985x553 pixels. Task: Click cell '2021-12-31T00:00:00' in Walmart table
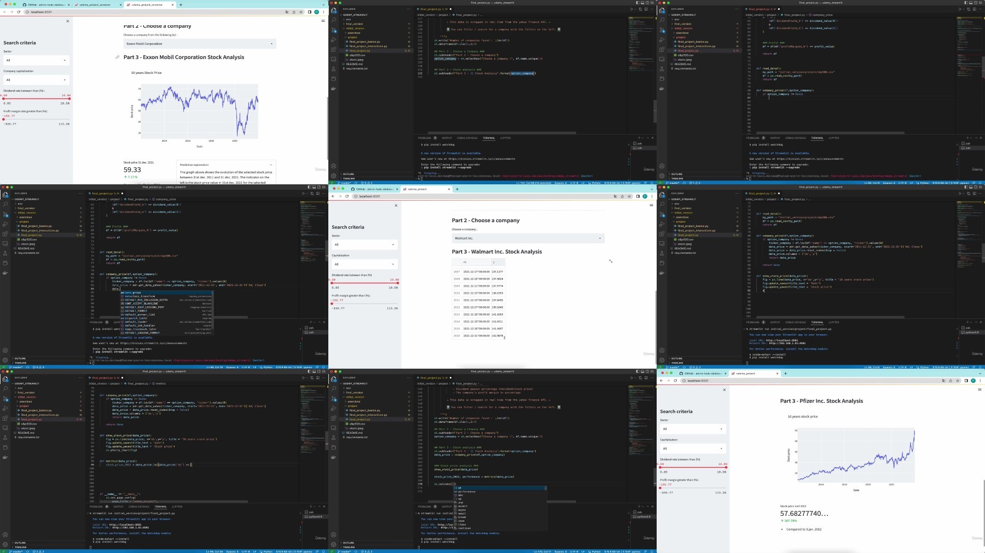(476, 336)
